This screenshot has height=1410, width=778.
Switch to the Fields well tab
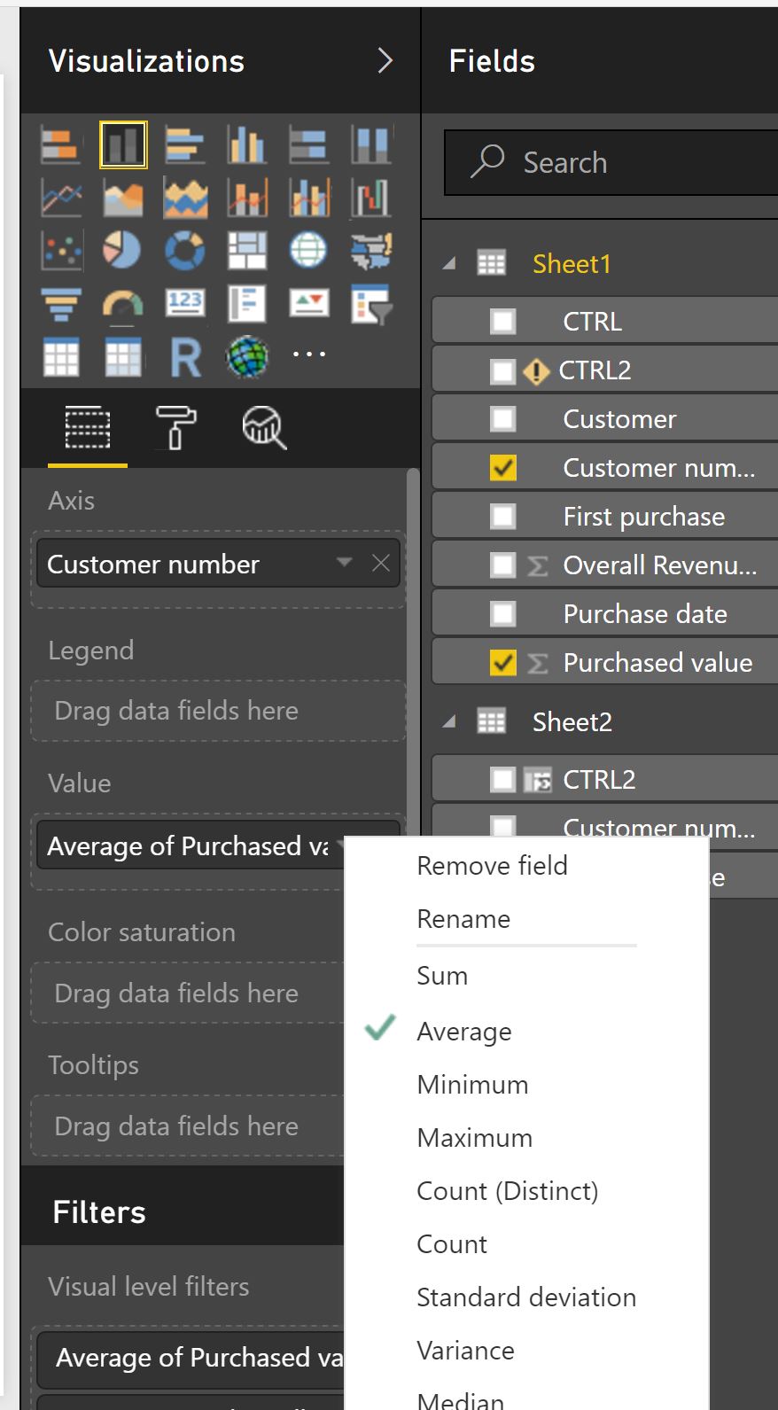pos(88,430)
